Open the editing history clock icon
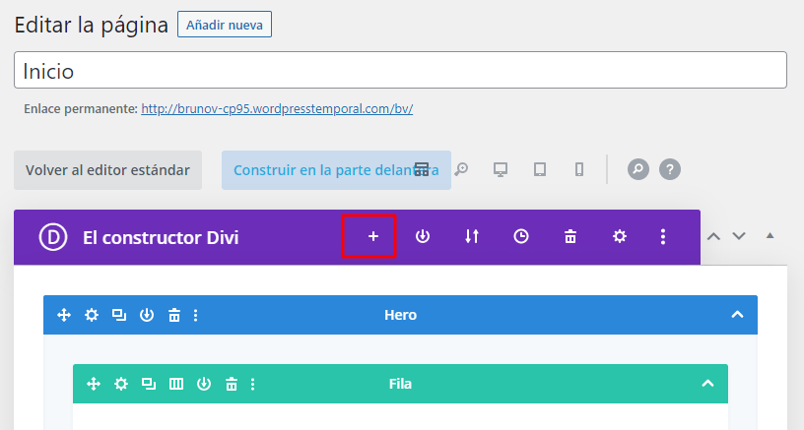804x430 pixels. (521, 236)
